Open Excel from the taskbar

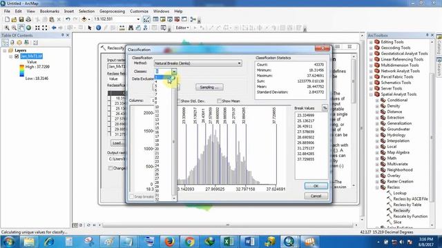coord(229,242)
